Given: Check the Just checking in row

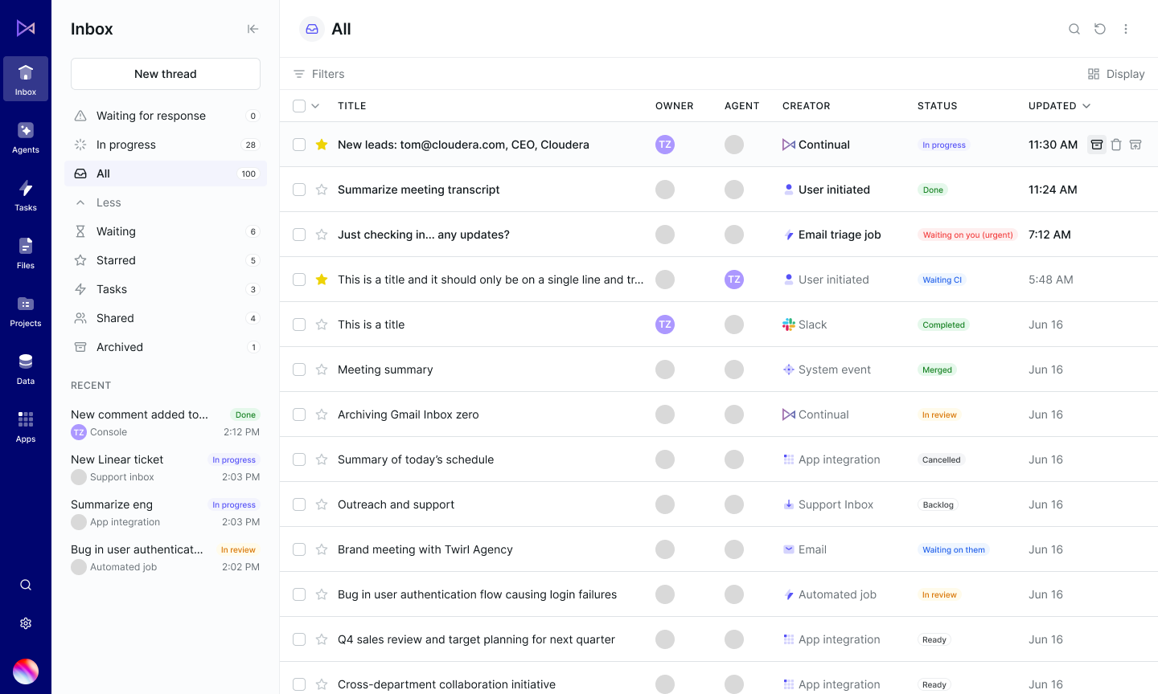Looking at the screenshot, I should pyautogui.click(x=299, y=235).
